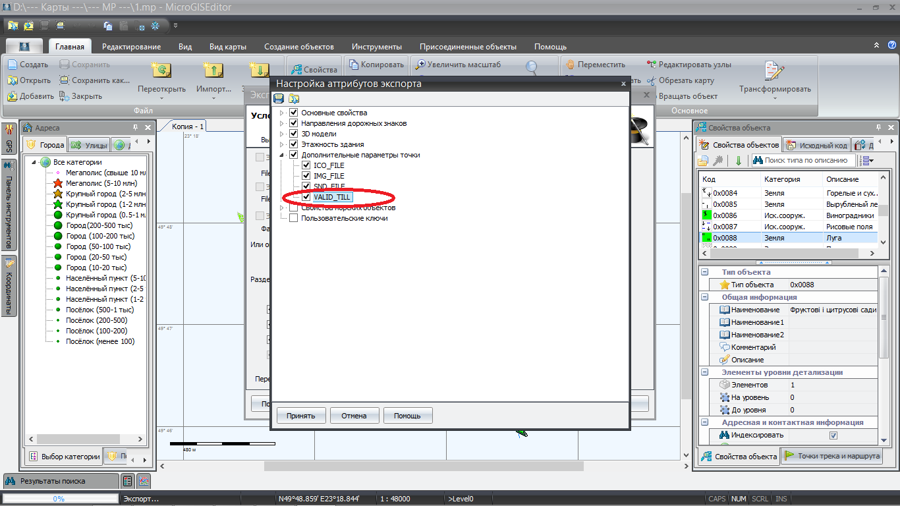900x506 pixels.
Task: Click the Поиск типа по описанию field
Action: [802, 160]
